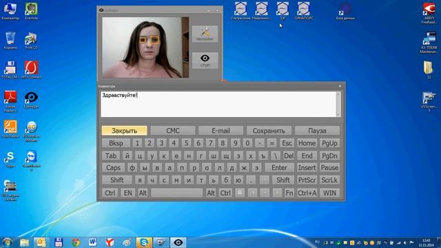Click the Del key
Image resolution: width=441 pixels, height=248 pixels.
coord(289,156)
